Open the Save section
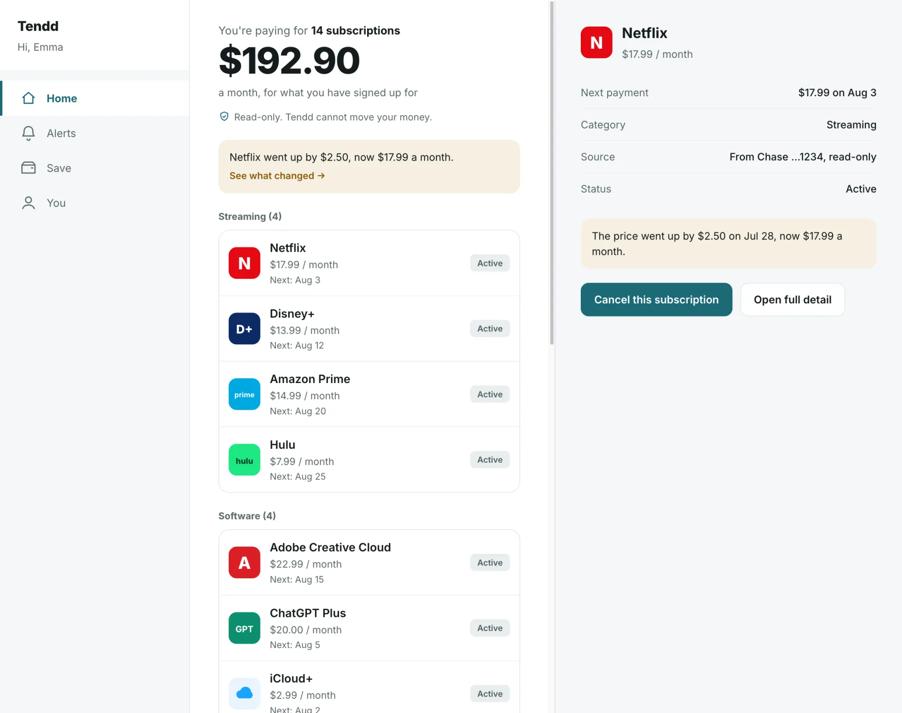 [95, 168]
